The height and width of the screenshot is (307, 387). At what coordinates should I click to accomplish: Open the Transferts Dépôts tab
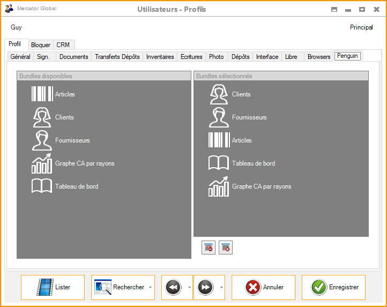point(117,57)
